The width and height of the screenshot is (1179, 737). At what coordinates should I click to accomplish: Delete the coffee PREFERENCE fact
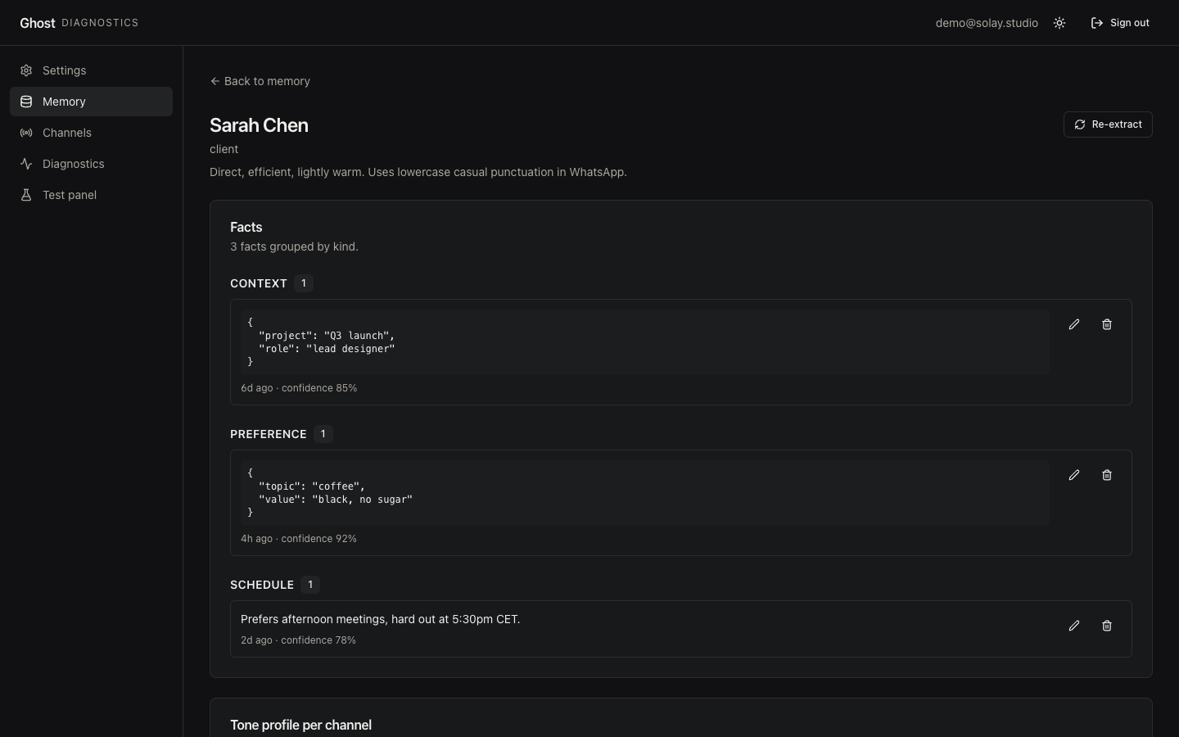(1107, 475)
